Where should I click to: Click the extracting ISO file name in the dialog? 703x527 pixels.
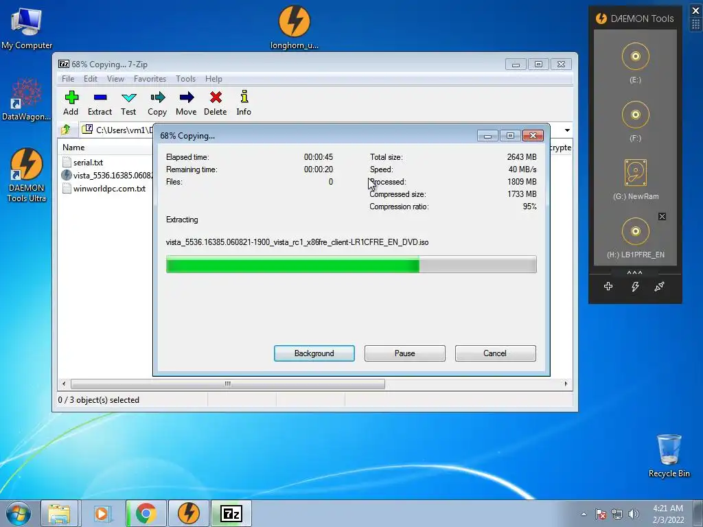[297, 242]
